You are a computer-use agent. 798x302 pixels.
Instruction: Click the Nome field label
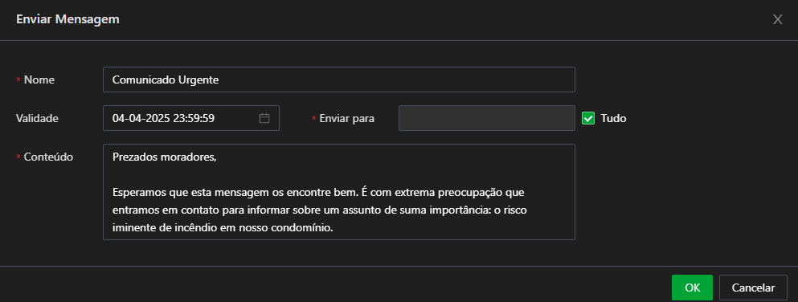coord(39,80)
